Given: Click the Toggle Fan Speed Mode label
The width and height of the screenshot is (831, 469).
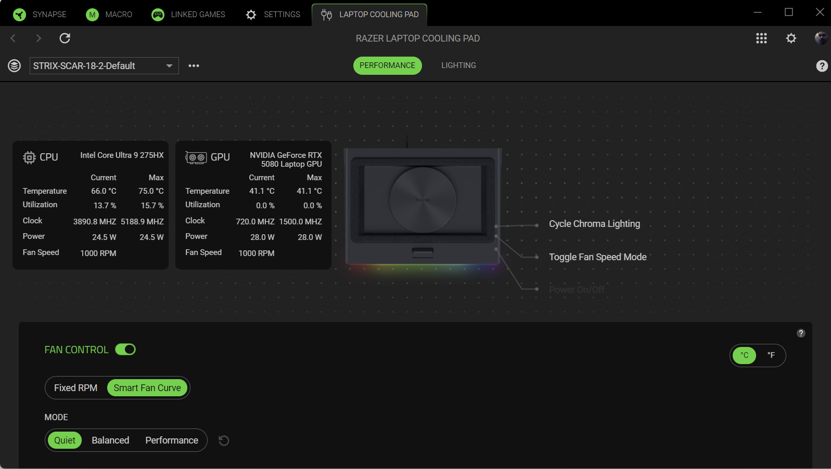Looking at the screenshot, I should 597,257.
